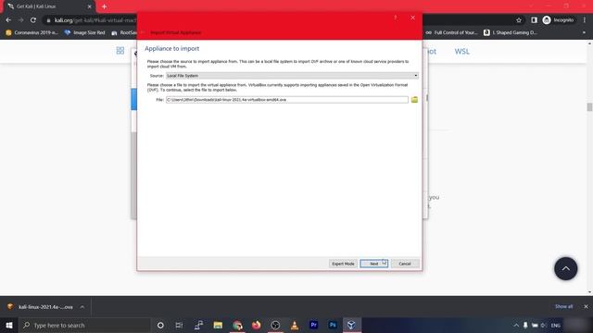Click the OBS Studio icon on the taskbar
This screenshot has width=593, height=333.
[275, 325]
